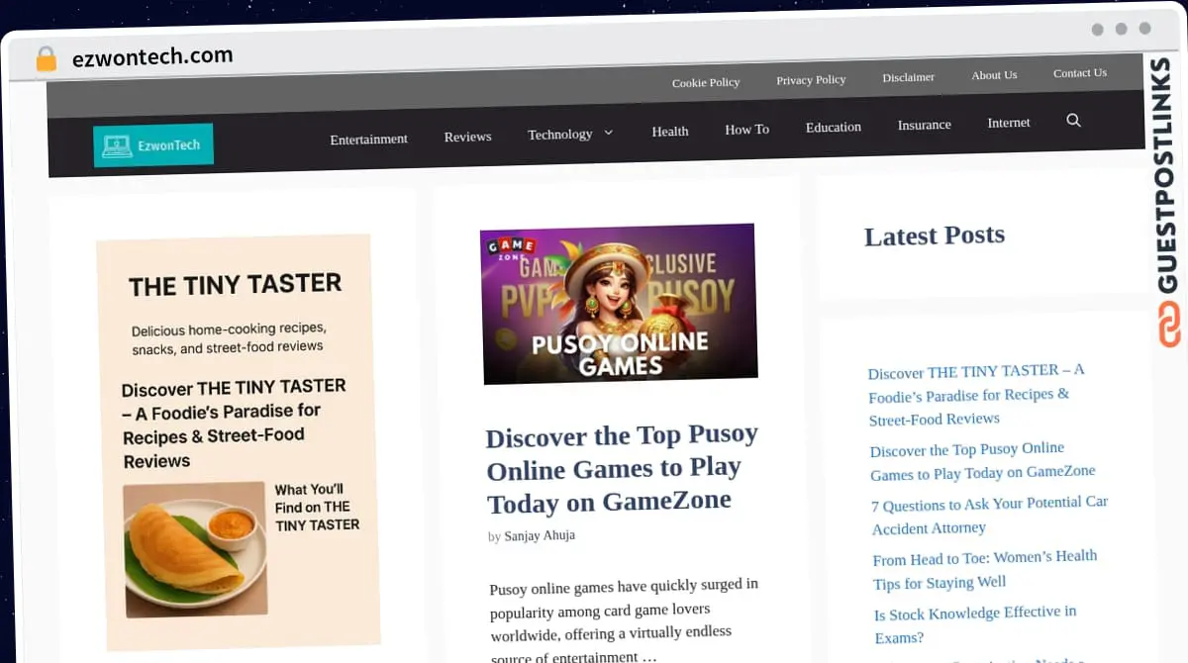Expand the Technology menu chevron
1188x663 pixels.
point(608,133)
